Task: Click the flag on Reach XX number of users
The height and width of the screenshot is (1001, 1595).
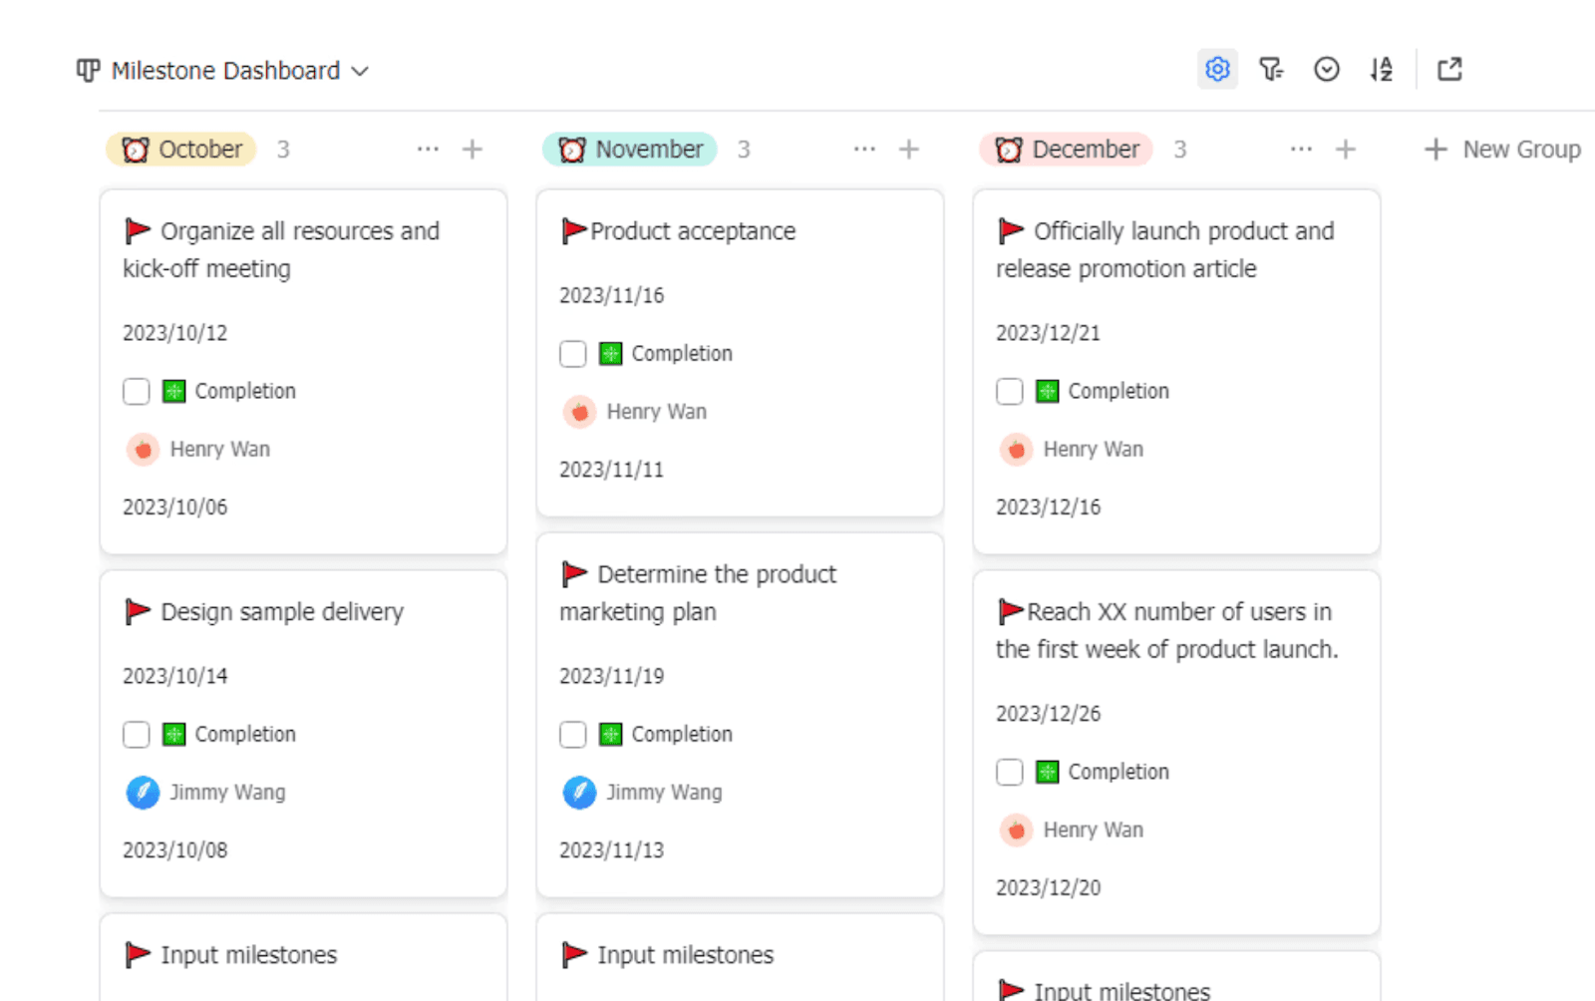Action: pyautogui.click(x=1011, y=610)
